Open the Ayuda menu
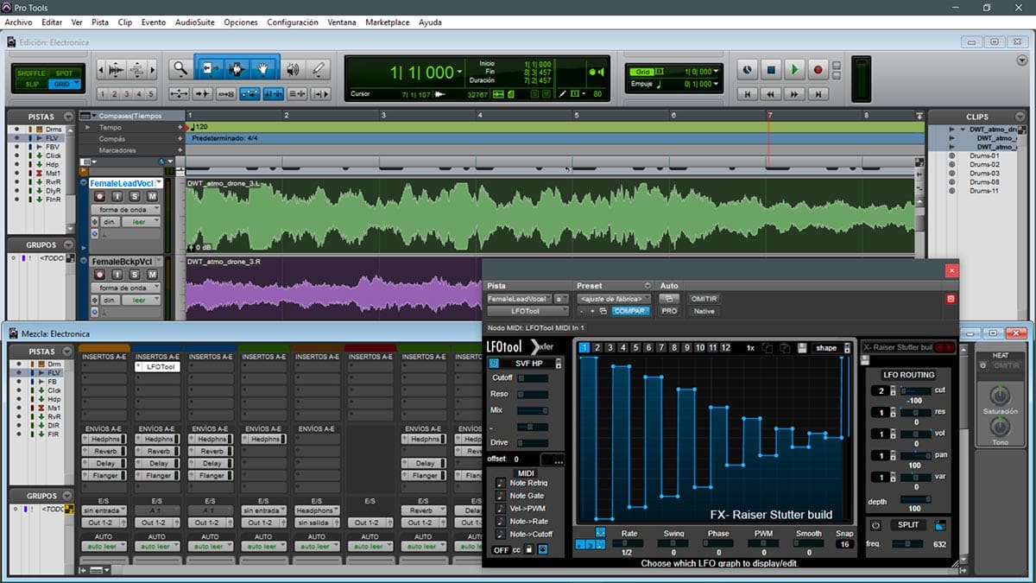Image resolution: width=1036 pixels, height=583 pixels. coord(430,22)
